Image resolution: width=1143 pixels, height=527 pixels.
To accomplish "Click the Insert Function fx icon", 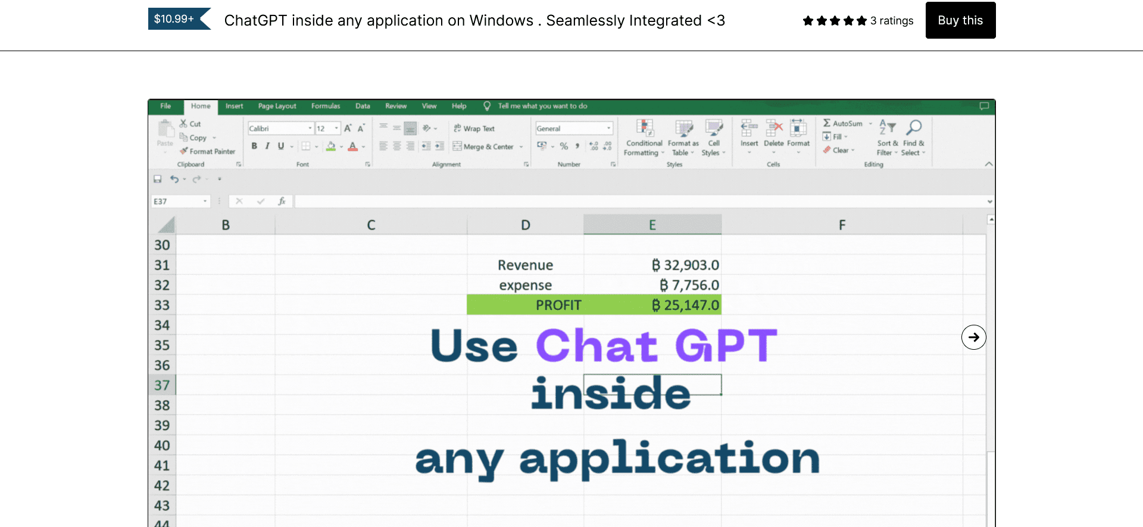I will 282,202.
